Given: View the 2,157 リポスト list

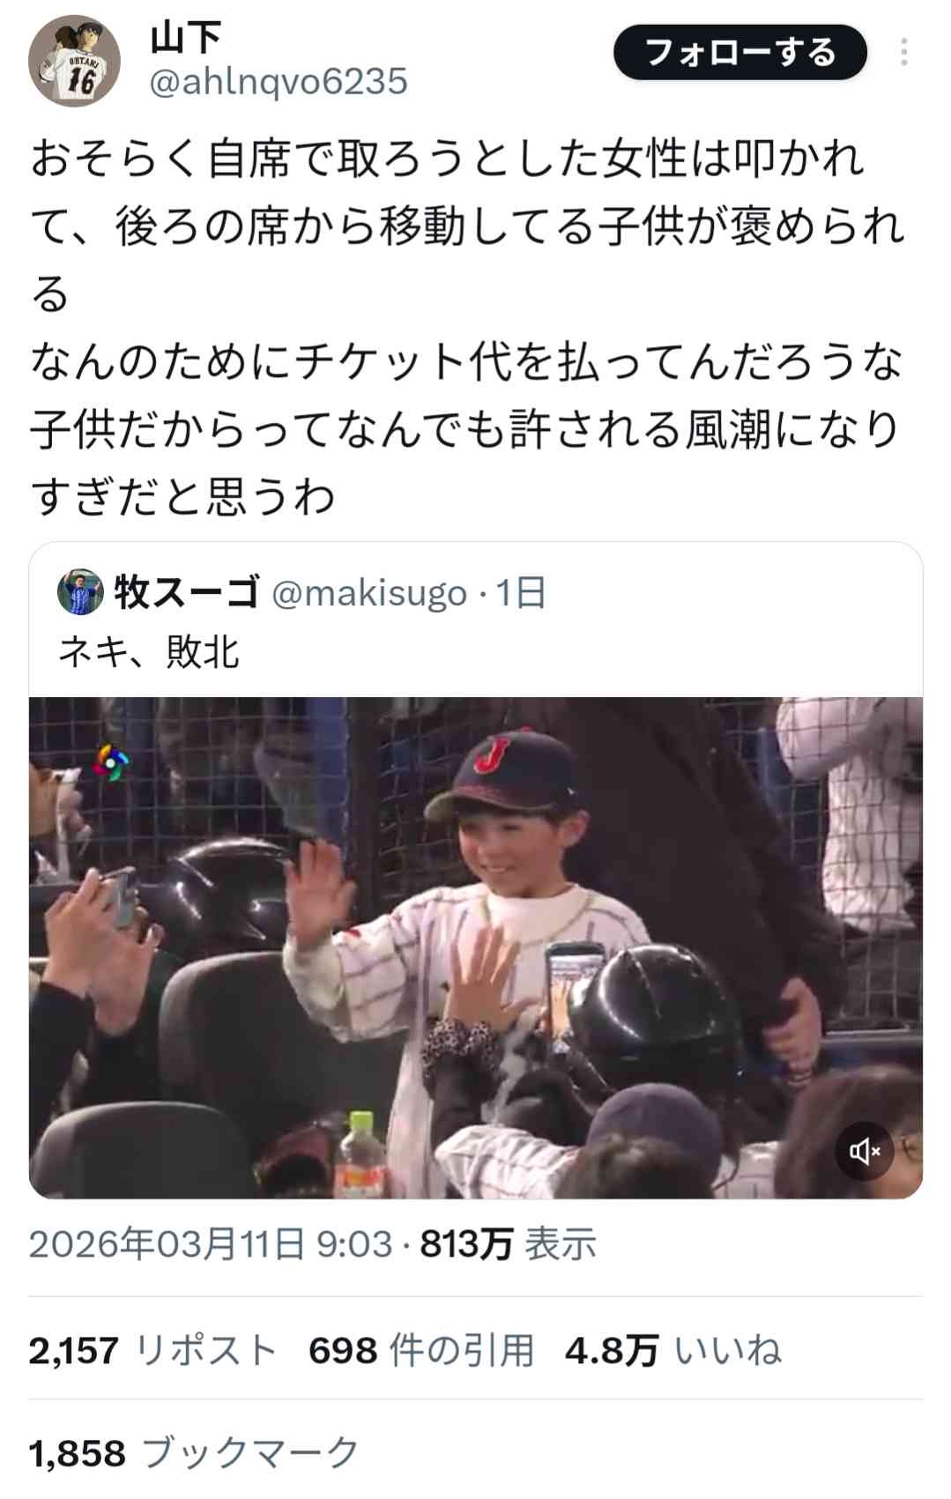Looking at the screenshot, I should point(153,1350).
